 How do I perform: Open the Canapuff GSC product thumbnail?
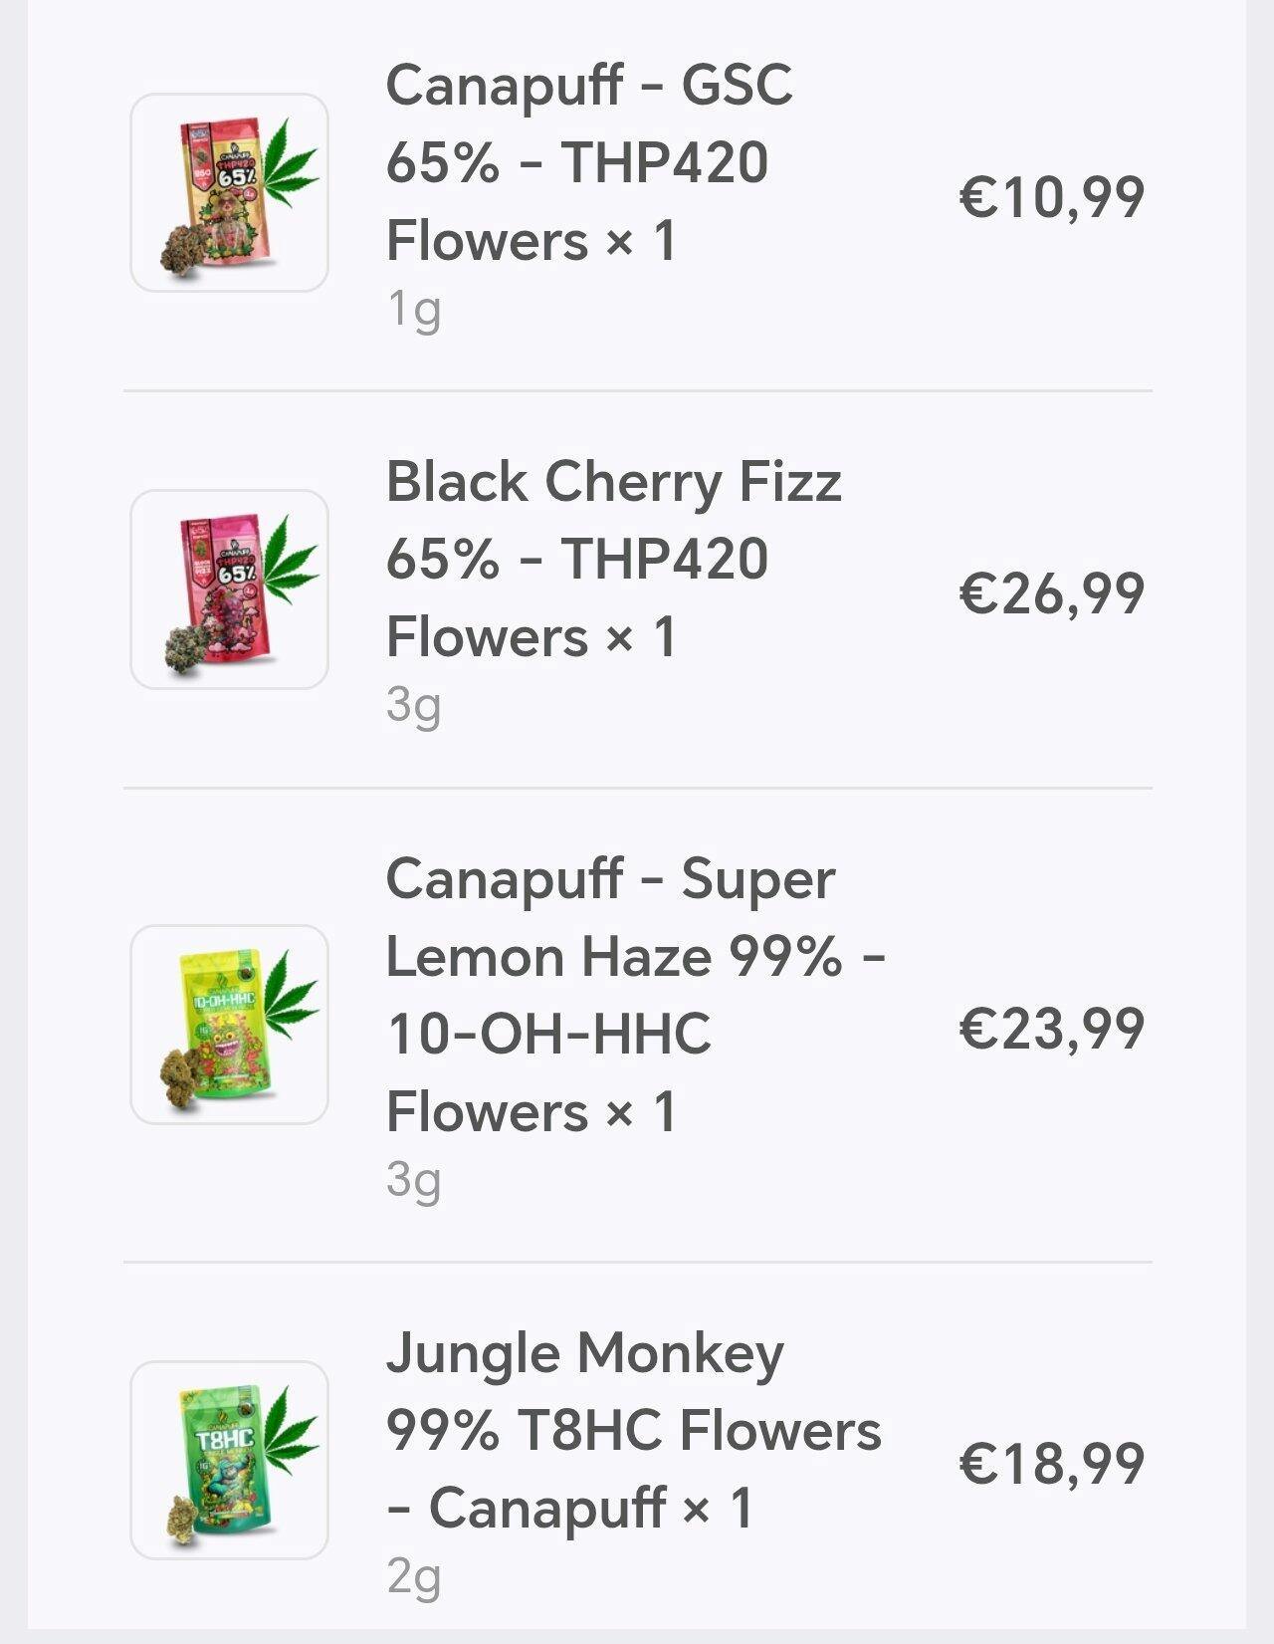point(229,192)
